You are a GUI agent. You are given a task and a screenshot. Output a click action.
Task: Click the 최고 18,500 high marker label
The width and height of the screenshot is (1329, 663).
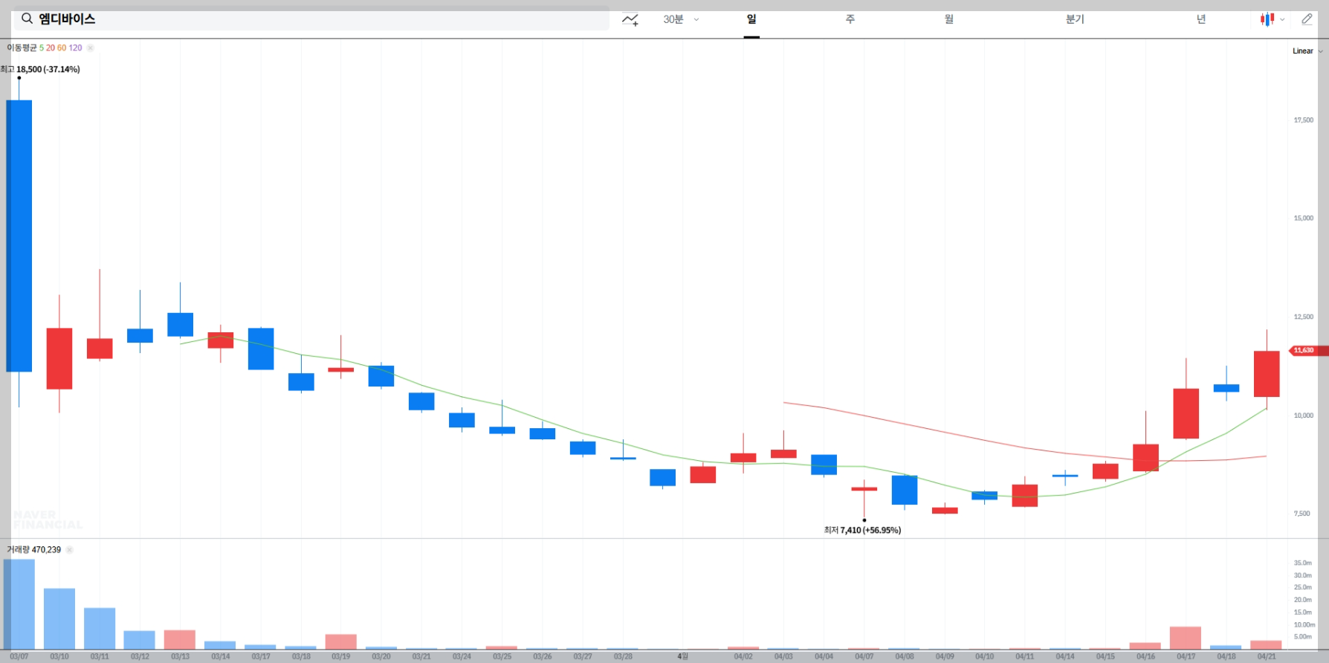click(x=40, y=69)
